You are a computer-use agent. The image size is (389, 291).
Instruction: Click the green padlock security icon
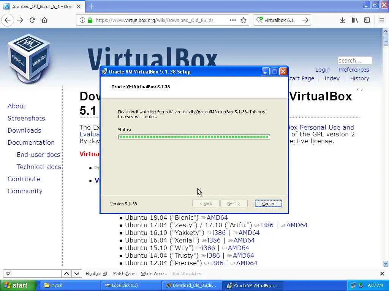pos(90,20)
